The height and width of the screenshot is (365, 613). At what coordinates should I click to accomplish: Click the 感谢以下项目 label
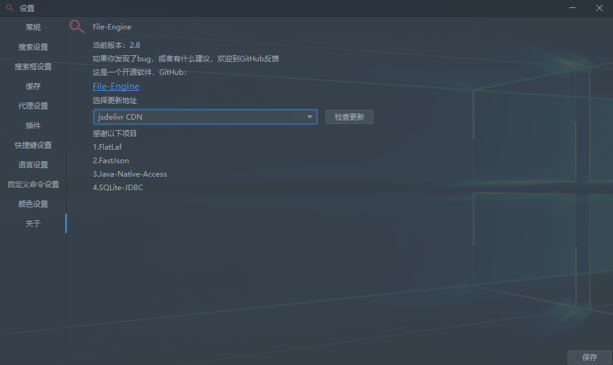click(x=114, y=134)
